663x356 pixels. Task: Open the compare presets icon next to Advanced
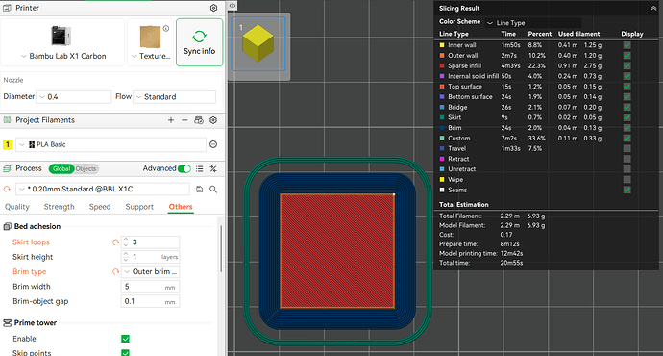pos(213,169)
